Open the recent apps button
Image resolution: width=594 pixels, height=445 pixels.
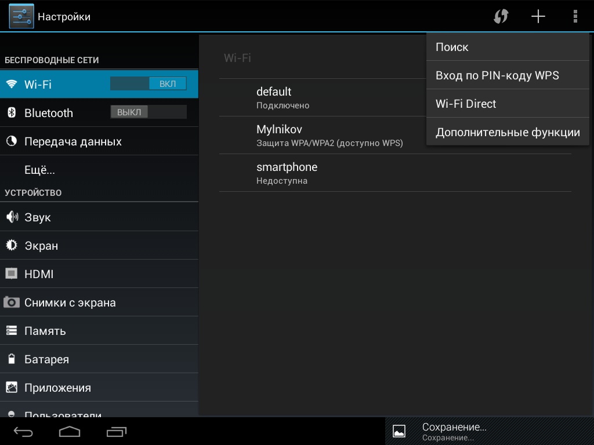tap(117, 432)
